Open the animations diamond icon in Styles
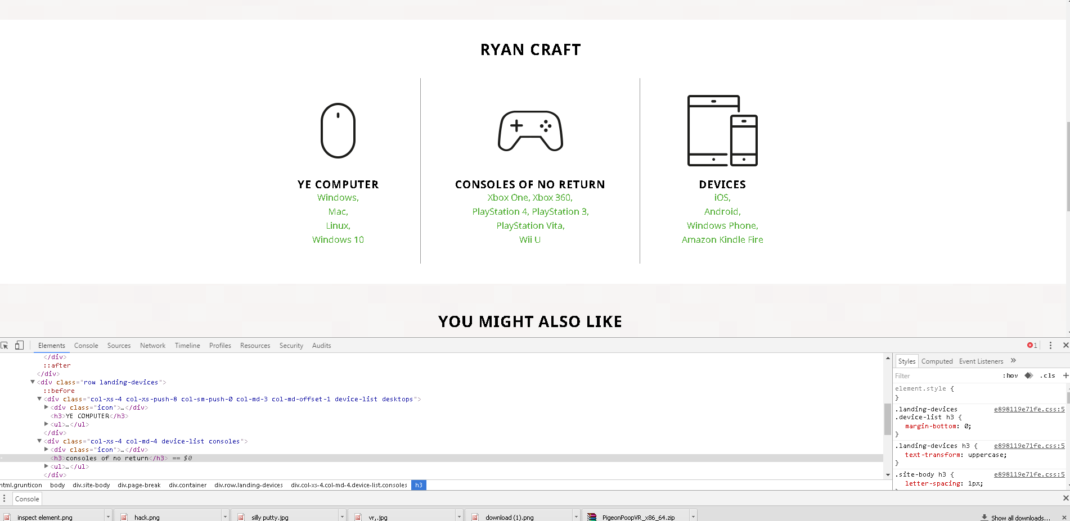This screenshot has height=521, width=1070. click(1029, 375)
